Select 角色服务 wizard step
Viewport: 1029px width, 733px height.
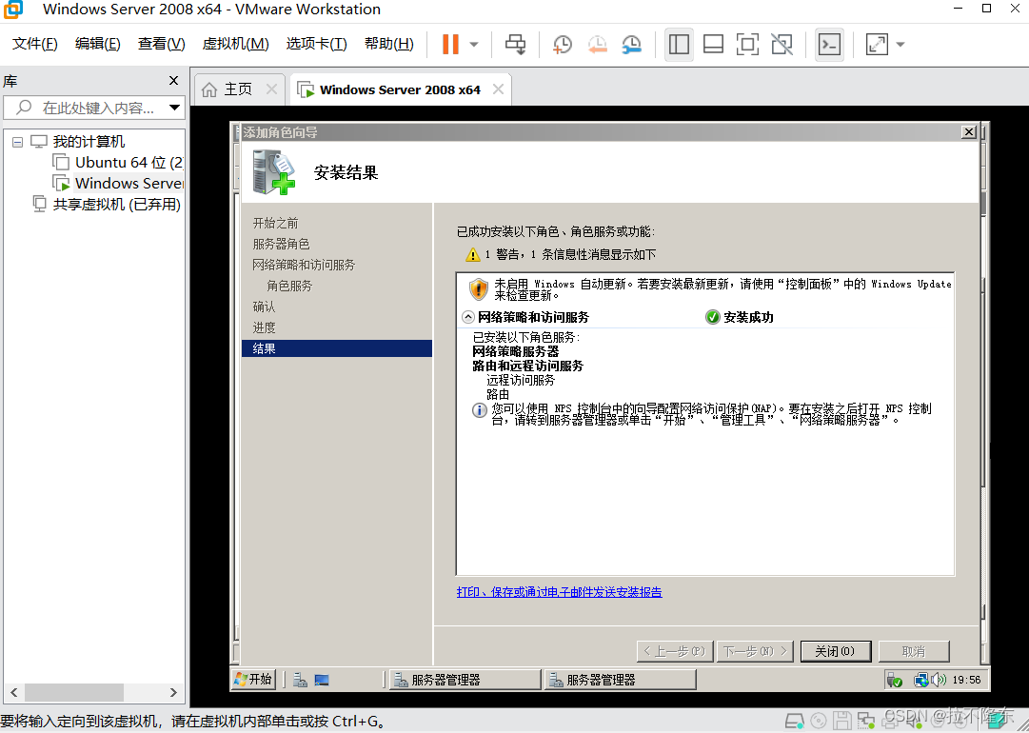click(x=289, y=287)
